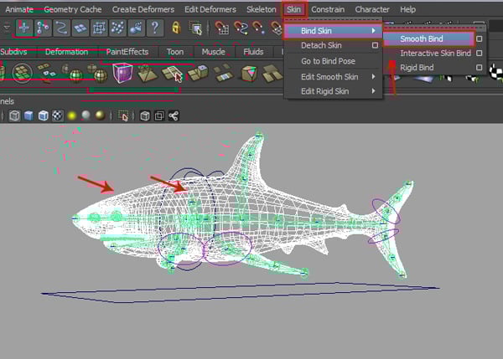
Task: Select the question mark miscellaneous mask
Action: [x=155, y=28]
